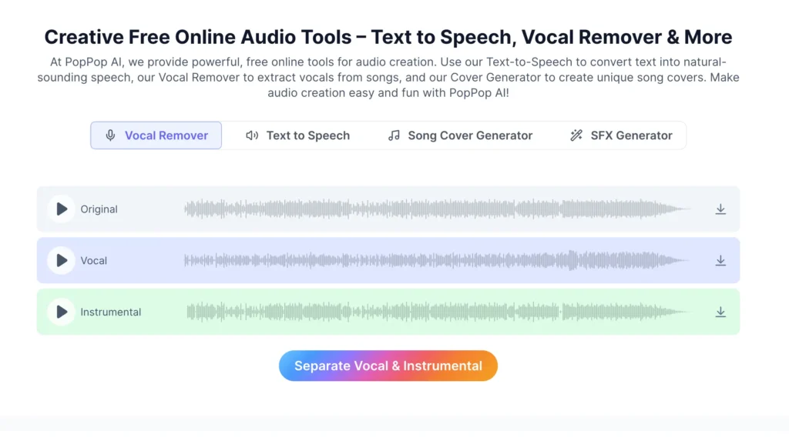Select the Vocal Remover tab
Screen dimensions: 789x441
(156, 135)
